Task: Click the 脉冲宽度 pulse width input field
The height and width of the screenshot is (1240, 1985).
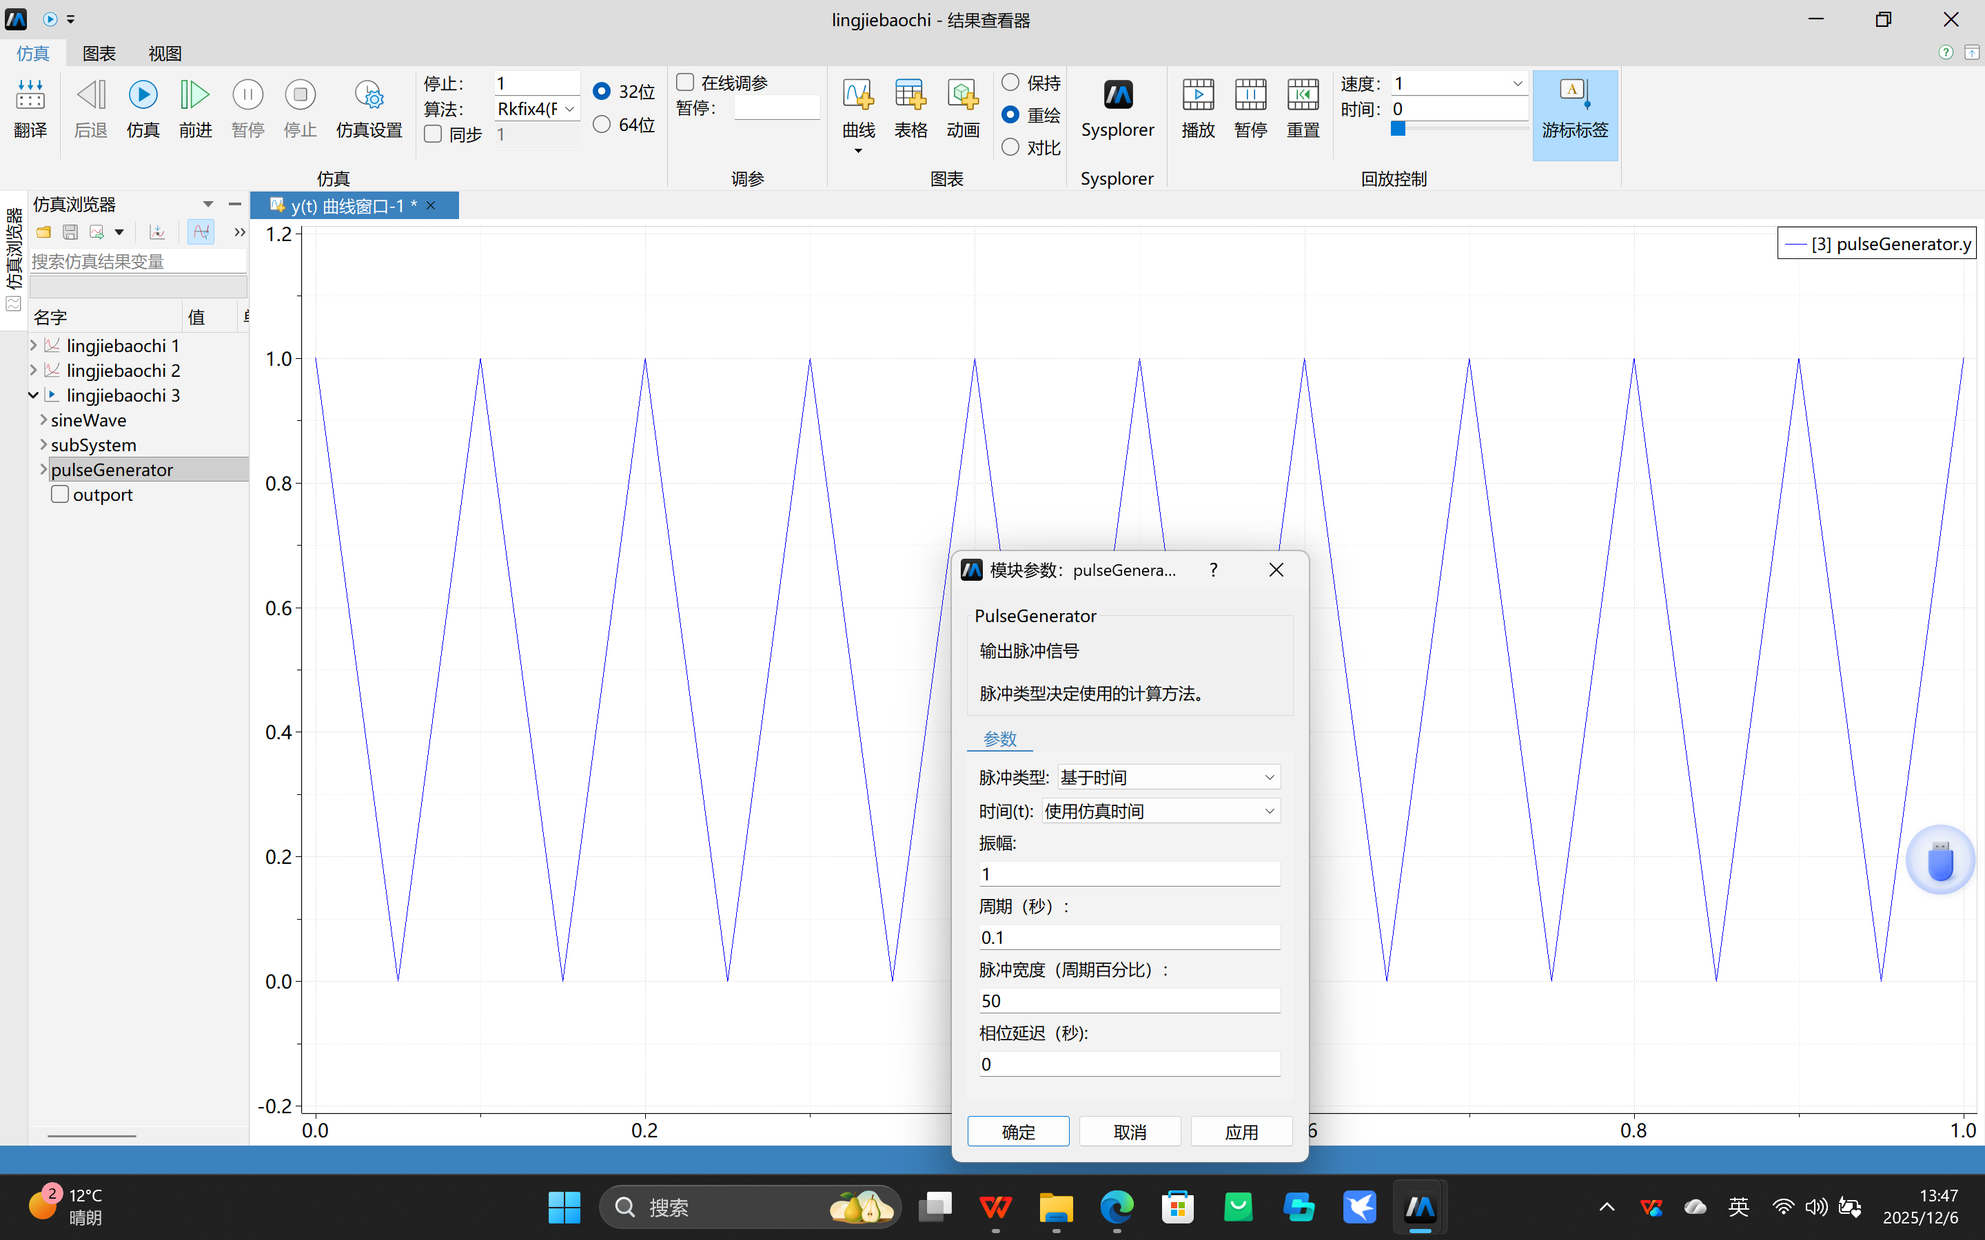Action: pyautogui.click(x=1130, y=1000)
